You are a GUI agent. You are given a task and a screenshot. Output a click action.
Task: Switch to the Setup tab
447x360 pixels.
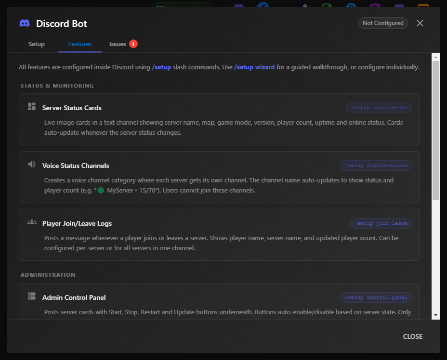[x=37, y=44]
